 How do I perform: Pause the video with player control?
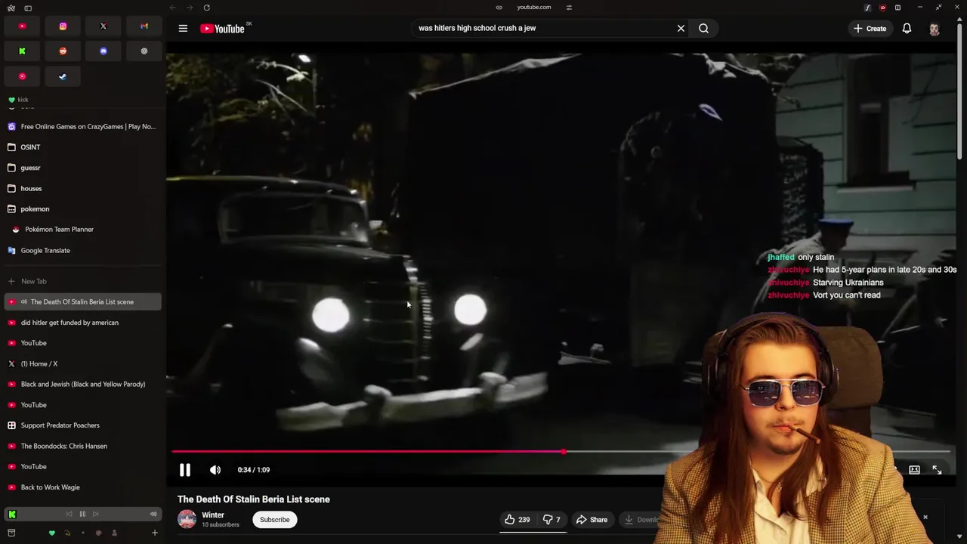click(185, 470)
